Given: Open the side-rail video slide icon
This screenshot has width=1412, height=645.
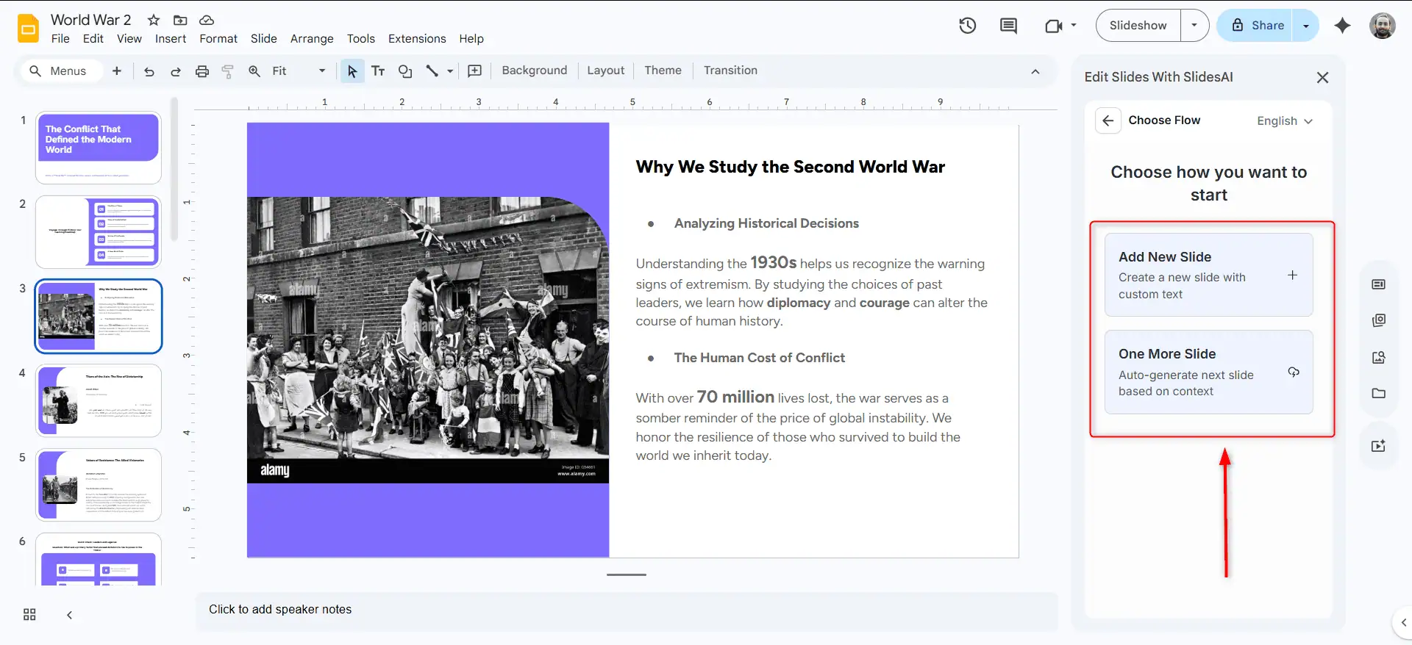Looking at the screenshot, I should pos(1378,446).
